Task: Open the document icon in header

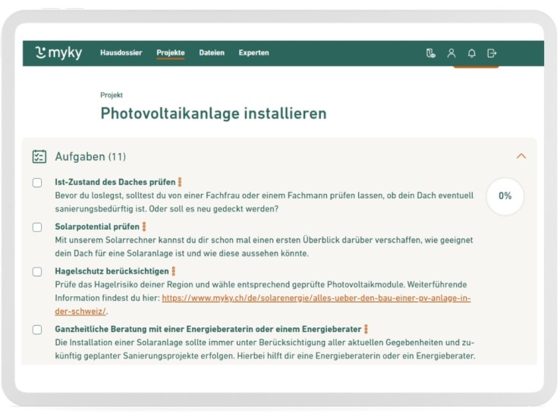Action: 431,53
